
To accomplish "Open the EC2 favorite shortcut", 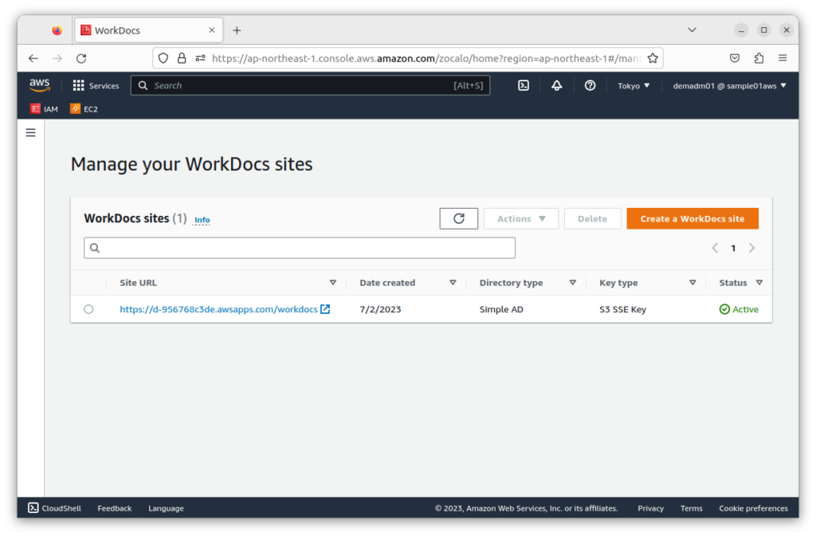I will (x=83, y=108).
